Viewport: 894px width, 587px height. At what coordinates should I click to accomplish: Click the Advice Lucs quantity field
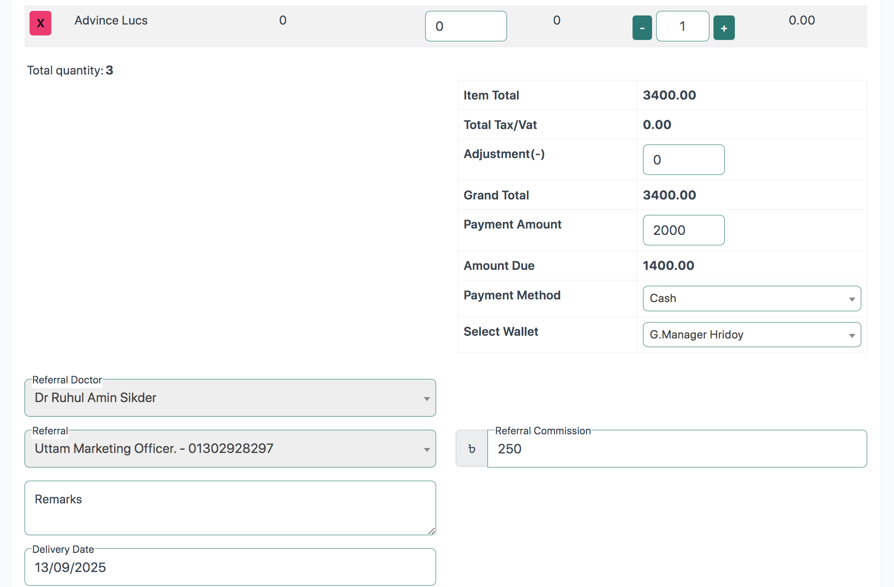[x=682, y=26]
